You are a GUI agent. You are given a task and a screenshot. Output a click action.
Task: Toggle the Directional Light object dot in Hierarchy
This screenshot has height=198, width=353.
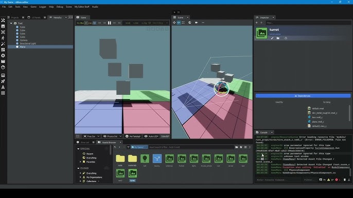click(x=17, y=44)
